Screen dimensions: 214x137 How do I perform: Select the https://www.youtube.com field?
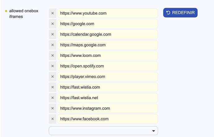pos(108,13)
